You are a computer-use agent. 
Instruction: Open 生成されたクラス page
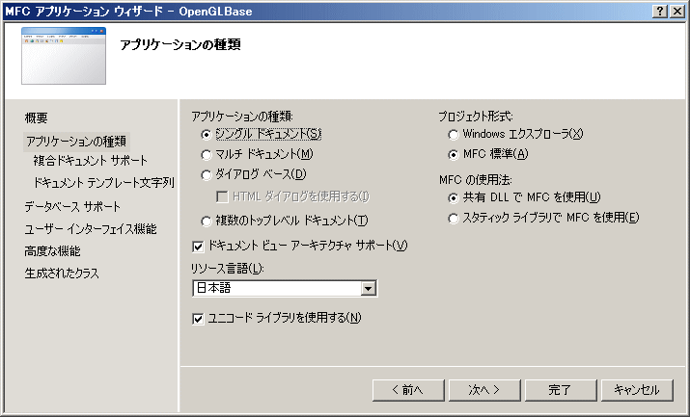tap(62, 274)
